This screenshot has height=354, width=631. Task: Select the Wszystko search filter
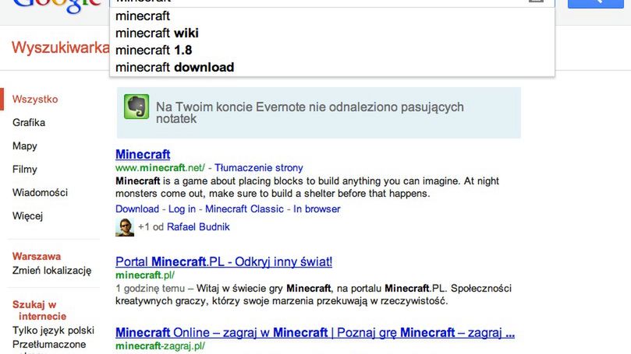pyautogui.click(x=35, y=100)
